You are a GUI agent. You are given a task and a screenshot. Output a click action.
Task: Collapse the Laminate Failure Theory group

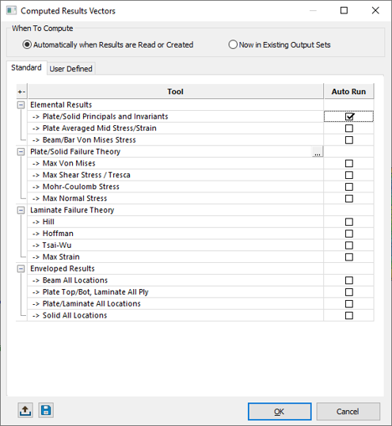(21, 211)
